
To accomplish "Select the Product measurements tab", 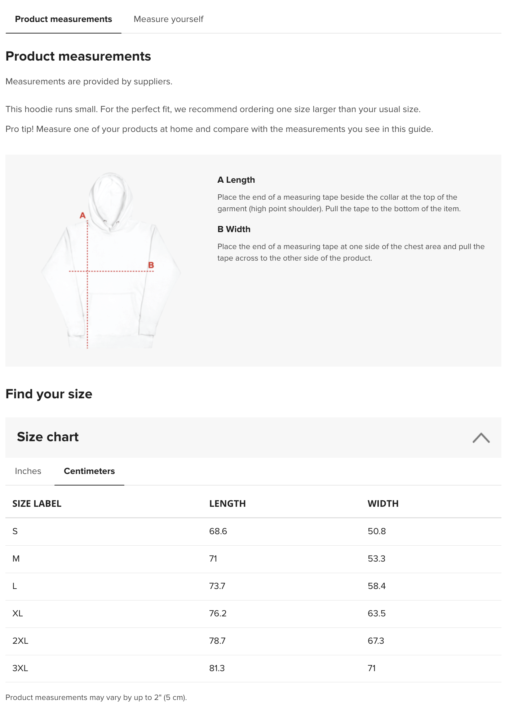I will (x=63, y=19).
